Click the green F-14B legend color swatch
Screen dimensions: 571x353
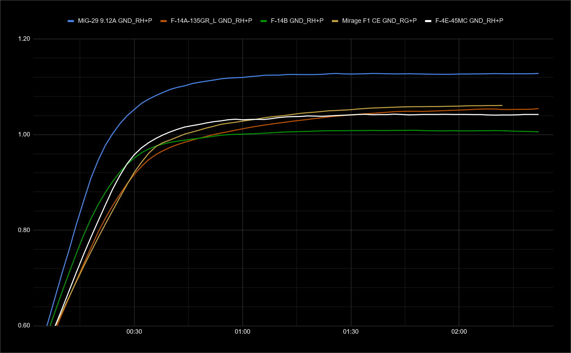[264, 21]
